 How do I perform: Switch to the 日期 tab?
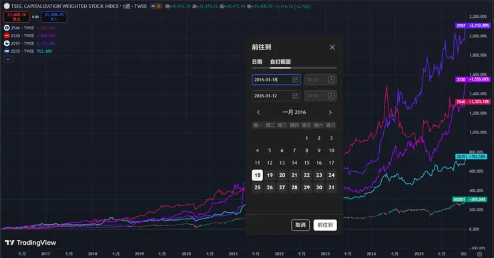coord(257,62)
